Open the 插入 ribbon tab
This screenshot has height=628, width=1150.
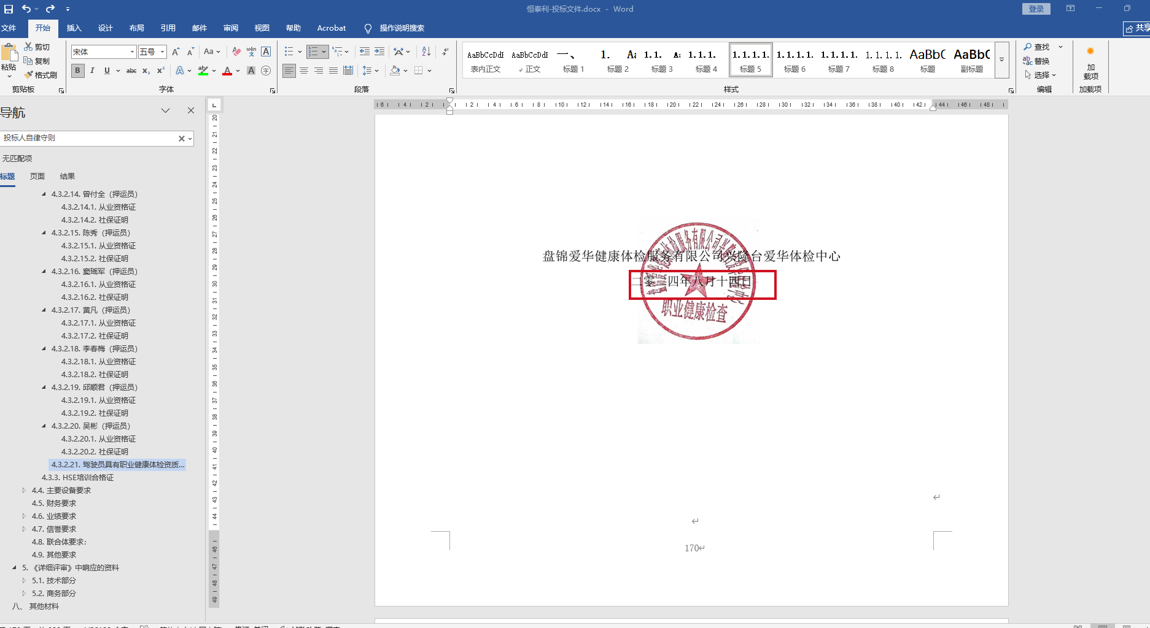coord(74,28)
